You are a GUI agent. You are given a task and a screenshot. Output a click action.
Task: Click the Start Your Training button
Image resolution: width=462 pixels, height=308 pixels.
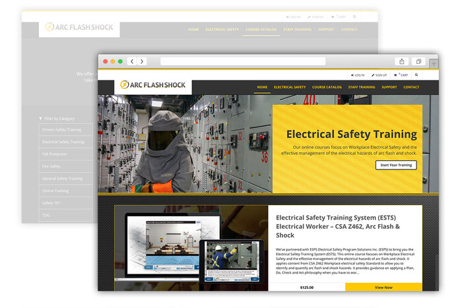pyautogui.click(x=396, y=165)
